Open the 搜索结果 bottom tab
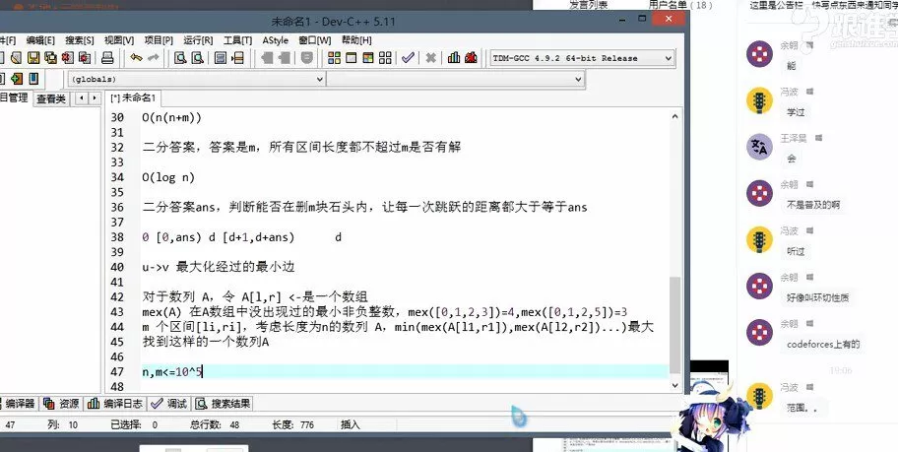The height and width of the screenshot is (452, 898). pos(223,404)
